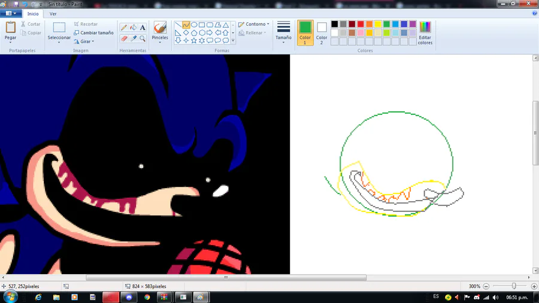Open the Windows Start button

pyautogui.click(x=10, y=297)
